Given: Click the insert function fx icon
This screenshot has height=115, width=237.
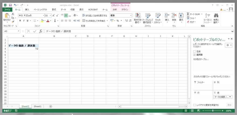Looking at the screenshot, I should (41, 31).
